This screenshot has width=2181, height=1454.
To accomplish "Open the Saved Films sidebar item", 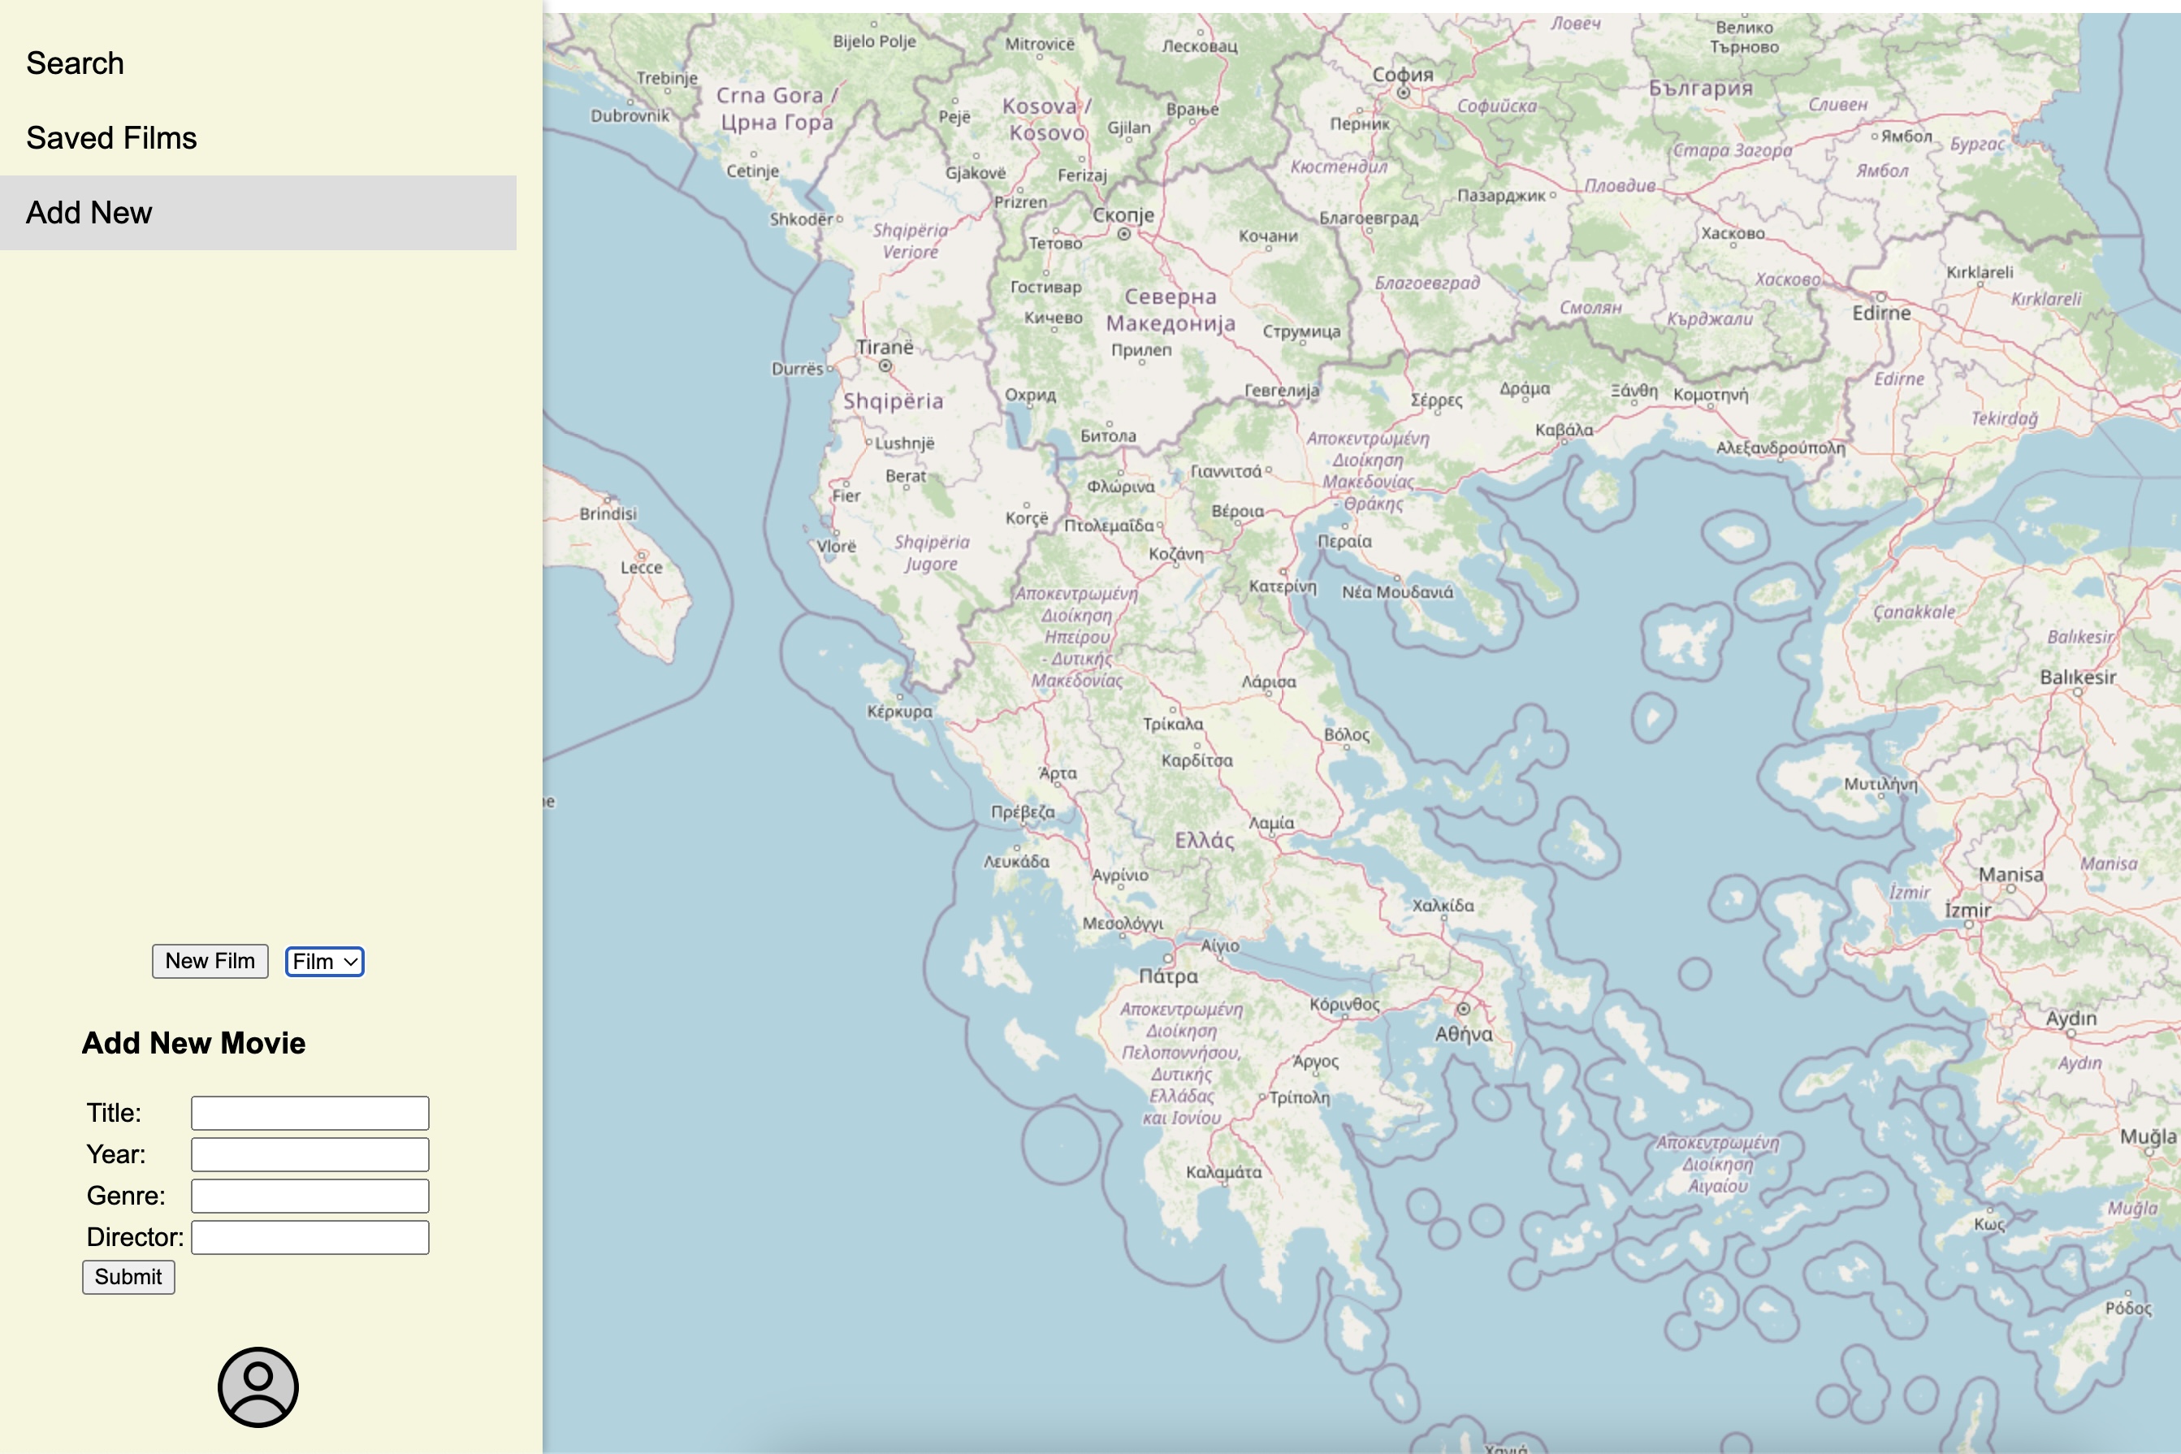I will (111, 138).
